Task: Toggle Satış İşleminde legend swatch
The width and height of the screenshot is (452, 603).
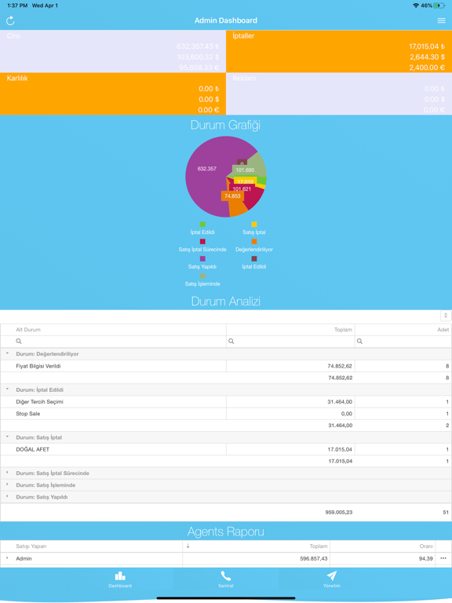Action: tap(202, 276)
